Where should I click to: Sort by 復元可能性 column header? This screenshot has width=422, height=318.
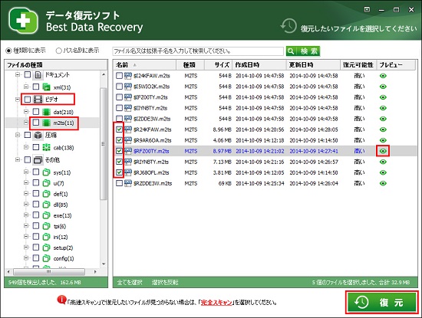point(358,65)
